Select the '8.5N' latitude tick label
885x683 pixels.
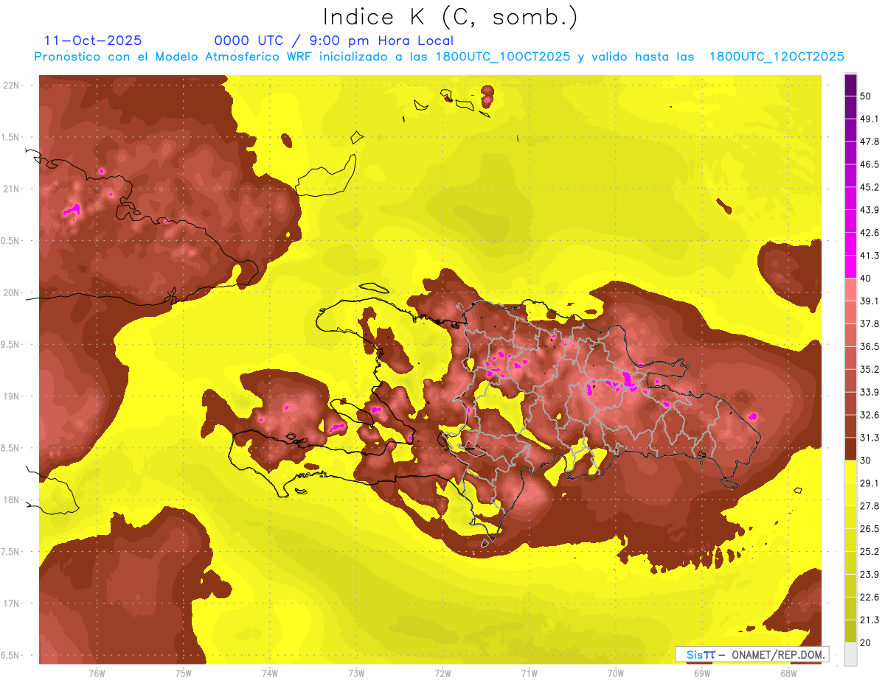click(11, 448)
